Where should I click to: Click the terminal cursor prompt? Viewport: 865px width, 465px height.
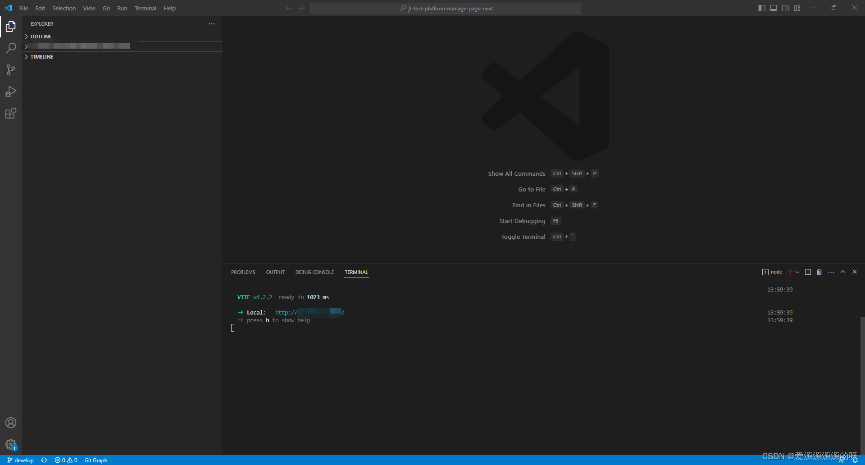tap(233, 328)
